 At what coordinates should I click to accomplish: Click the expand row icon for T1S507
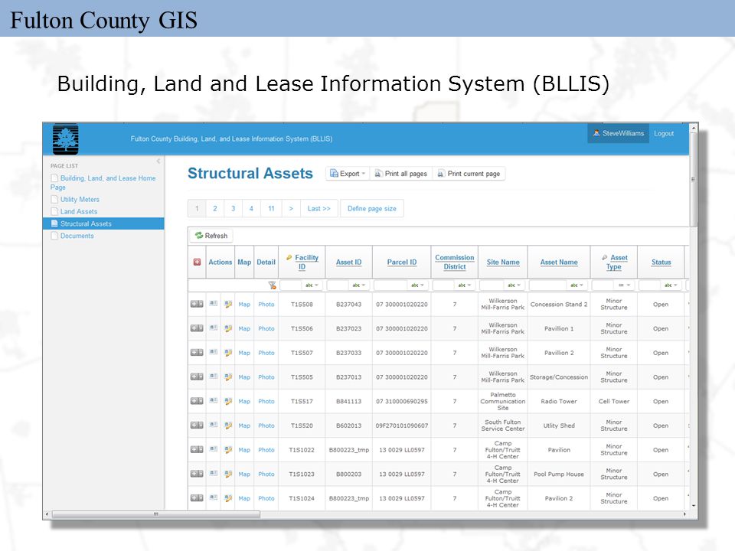(x=197, y=353)
